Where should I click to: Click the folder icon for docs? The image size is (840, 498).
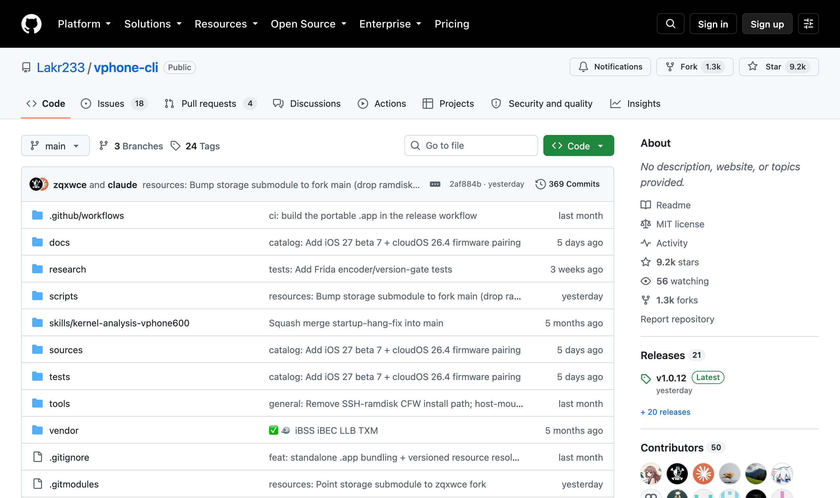(x=37, y=242)
